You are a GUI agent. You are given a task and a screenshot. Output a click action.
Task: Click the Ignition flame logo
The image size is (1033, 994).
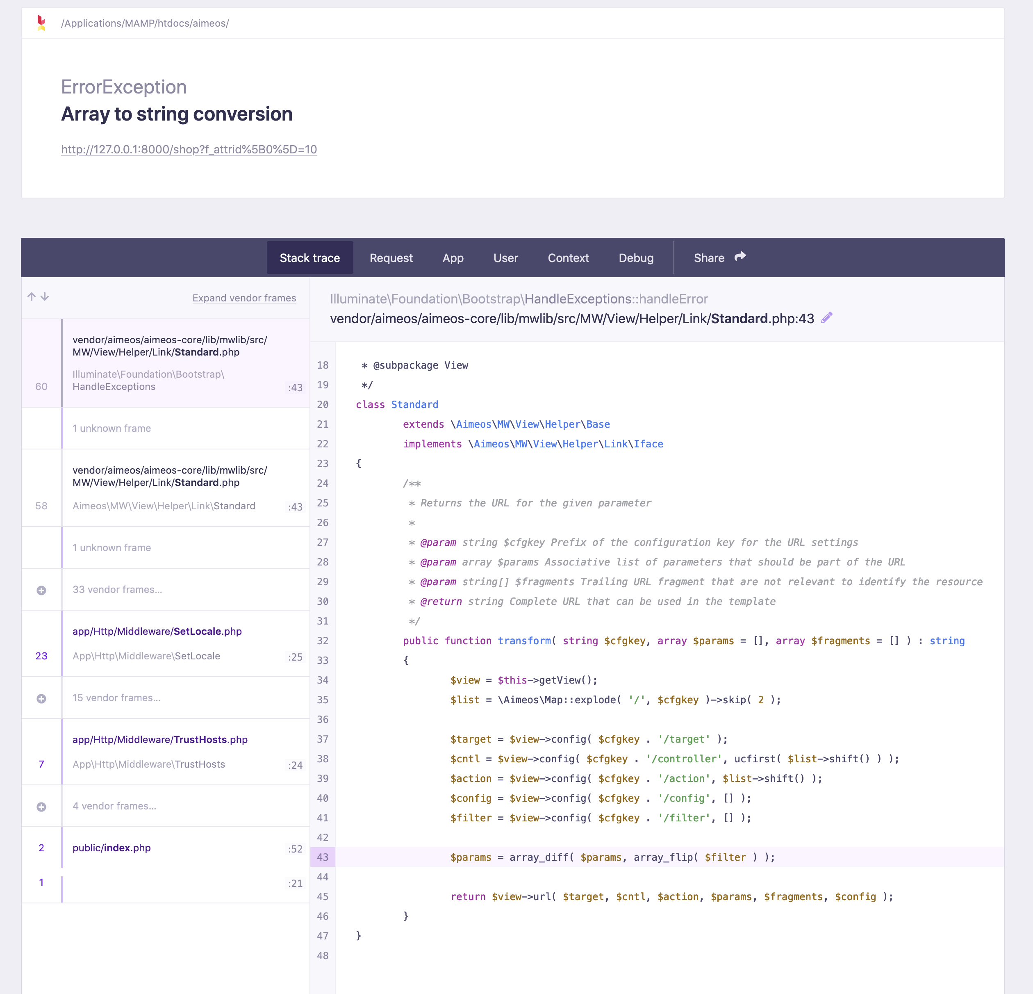point(41,23)
